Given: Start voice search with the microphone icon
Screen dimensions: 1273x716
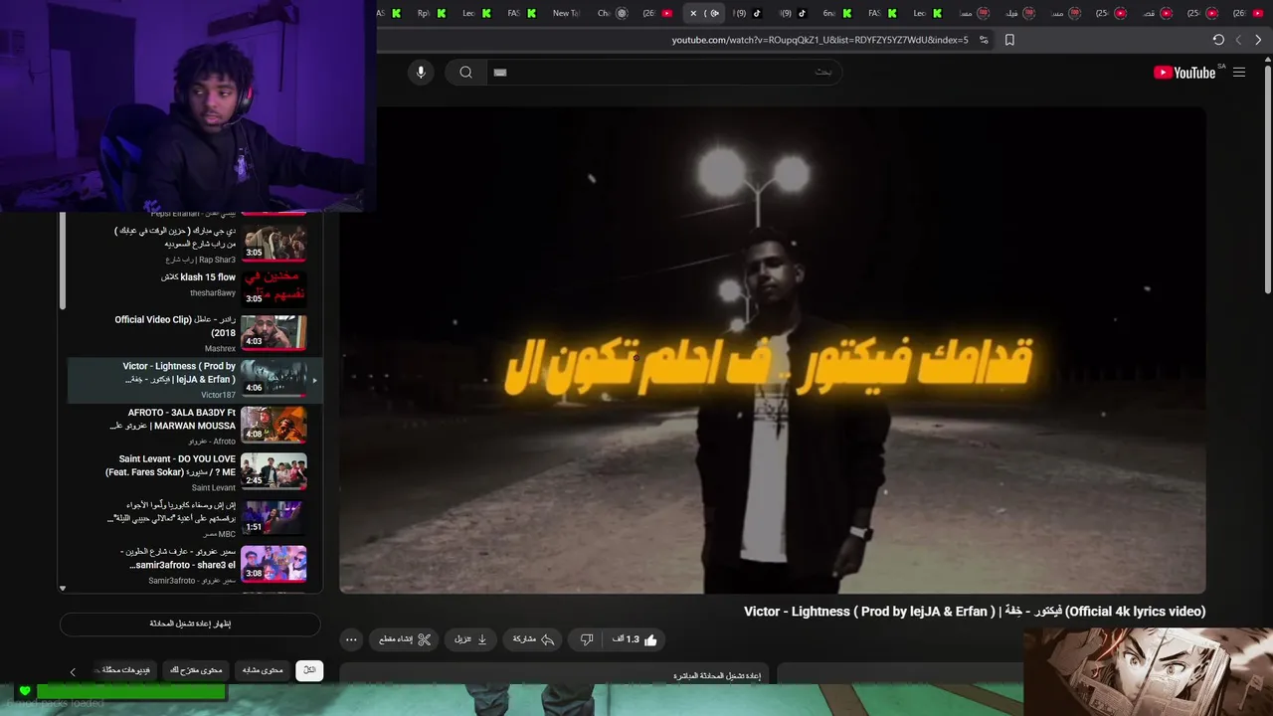Looking at the screenshot, I should pos(421,72).
